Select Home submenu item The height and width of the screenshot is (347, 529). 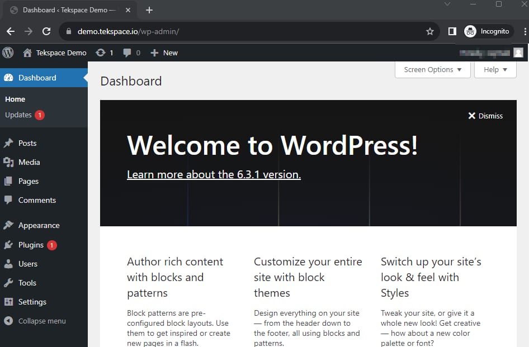[15, 99]
